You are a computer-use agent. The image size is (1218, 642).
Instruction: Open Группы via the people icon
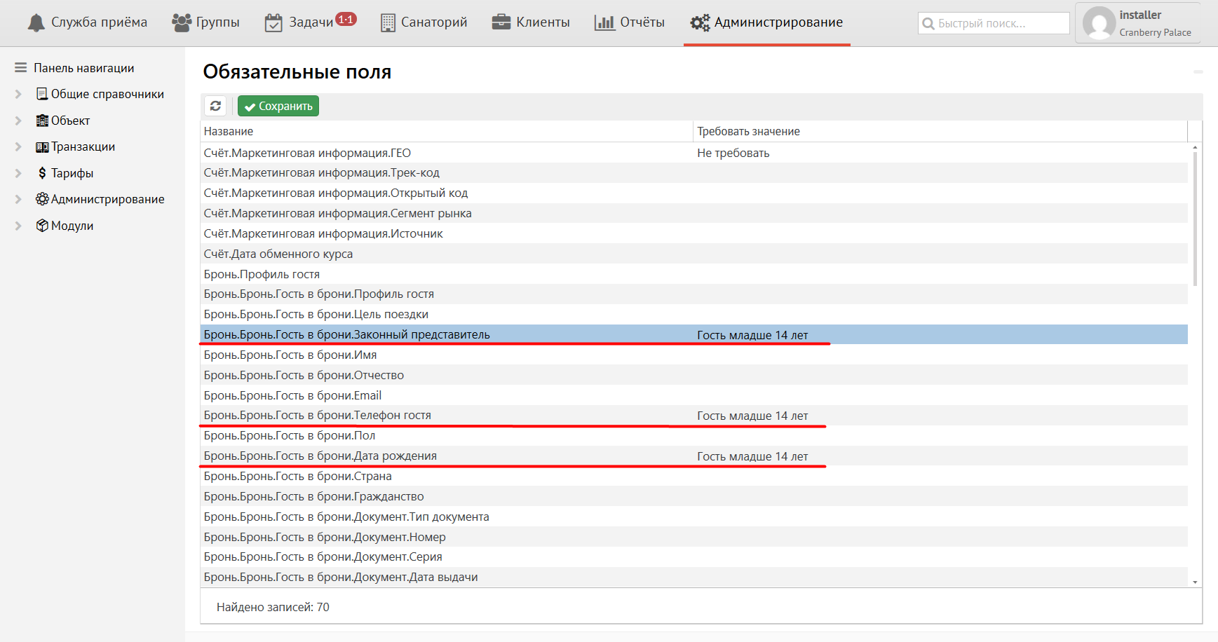182,23
